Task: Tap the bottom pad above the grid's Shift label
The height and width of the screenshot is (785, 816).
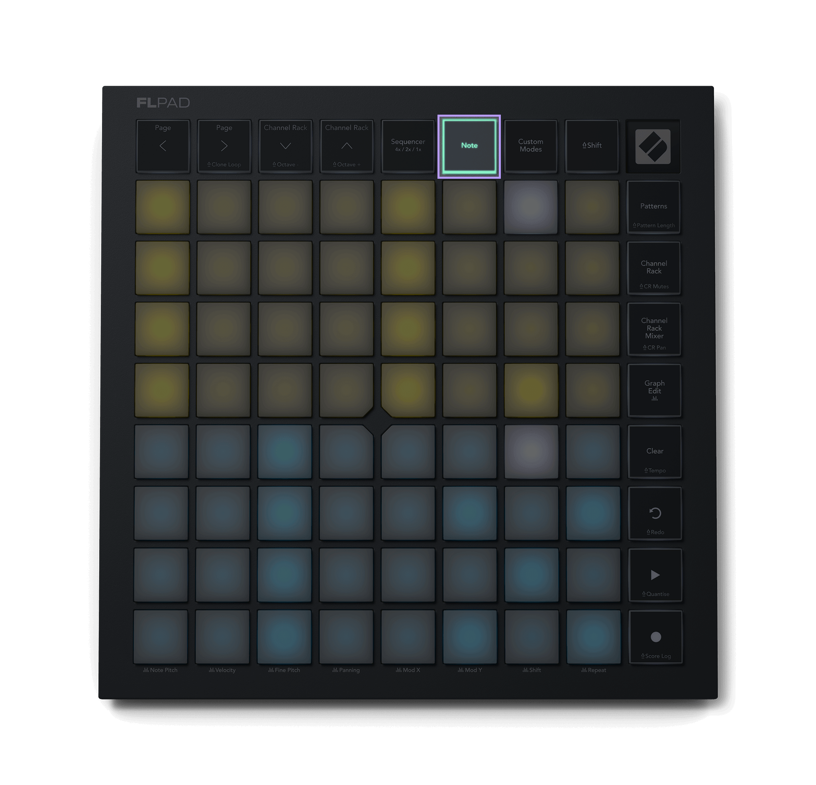Action: pos(532,637)
